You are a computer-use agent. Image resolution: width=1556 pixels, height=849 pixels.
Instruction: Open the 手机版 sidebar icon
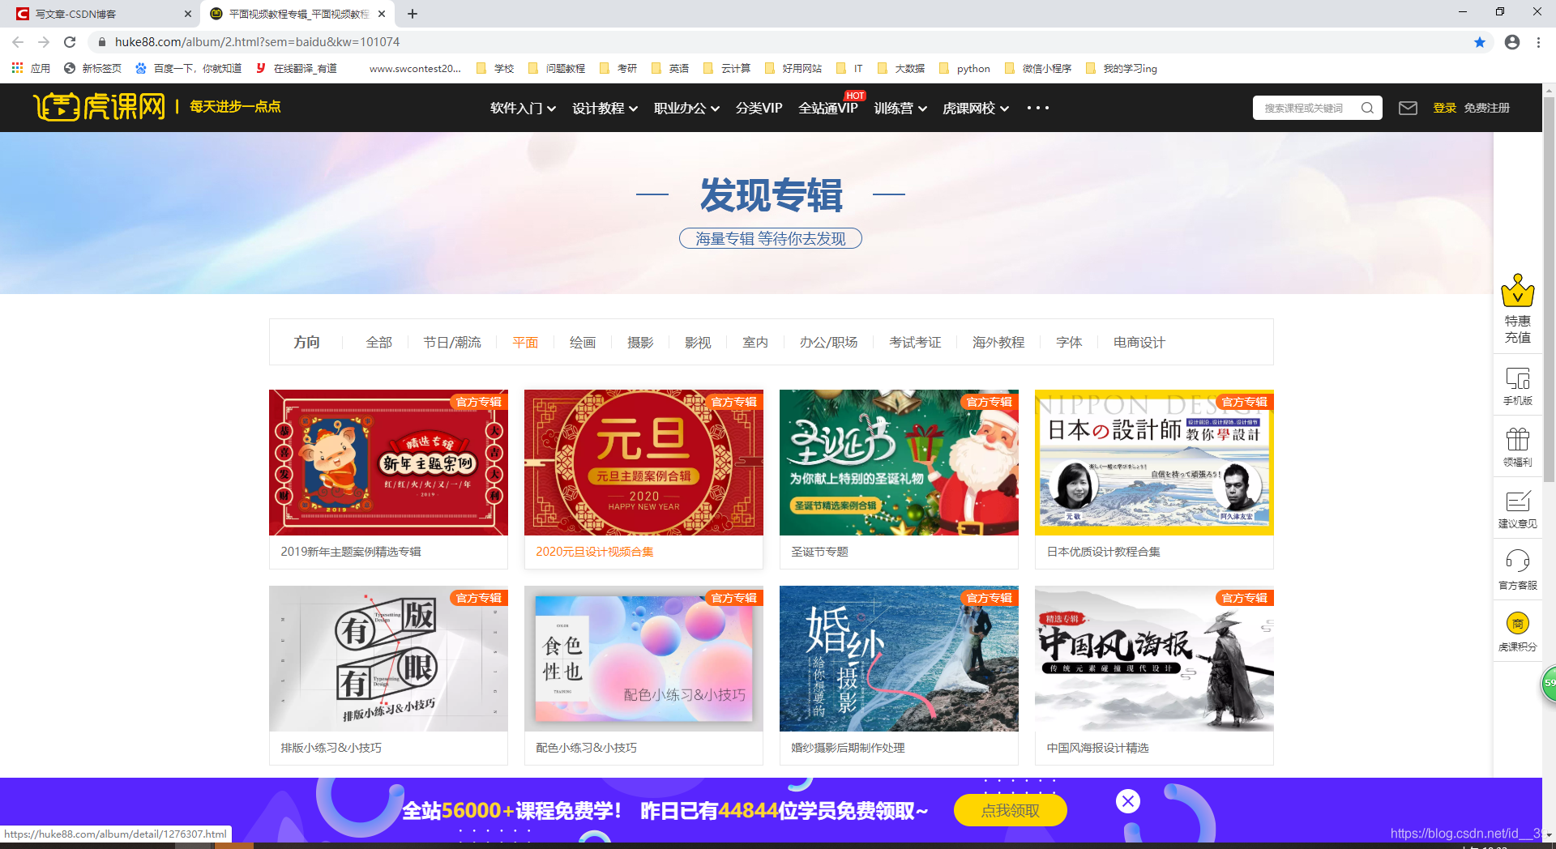click(1517, 383)
